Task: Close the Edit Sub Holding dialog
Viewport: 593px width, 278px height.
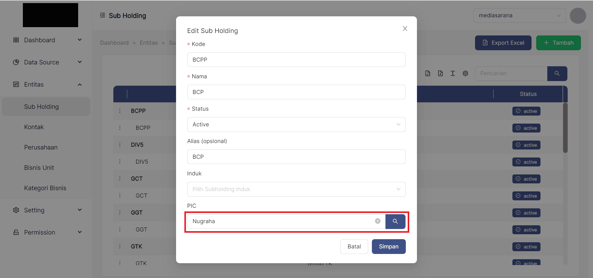Action: (405, 29)
